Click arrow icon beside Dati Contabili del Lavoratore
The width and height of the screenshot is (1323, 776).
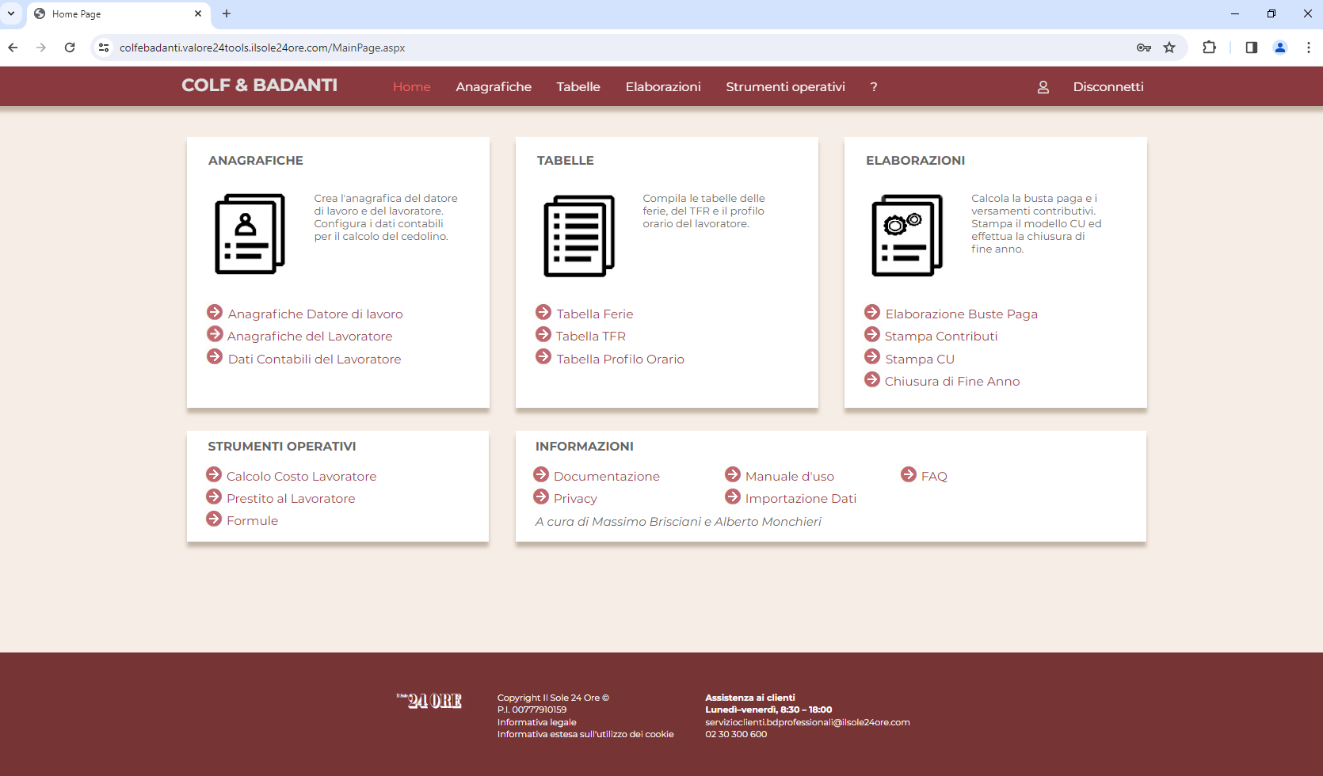(x=215, y=356)
